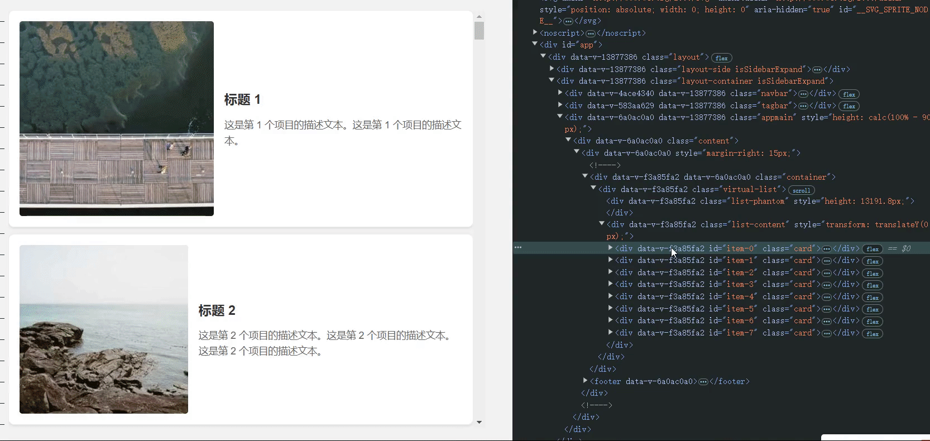Collapse the class="container" div node
The width and height of the screenshot is (930, 441).
(x=585, y=176)
